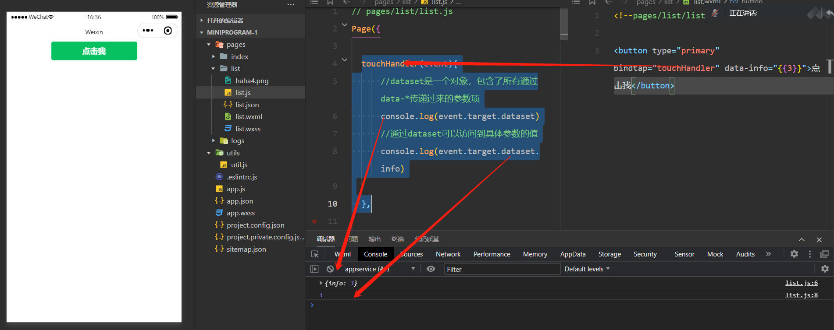The width and height of the screenshot is (834, 330).
Task: Focus the console Filter input field
Action: point(502,269)
